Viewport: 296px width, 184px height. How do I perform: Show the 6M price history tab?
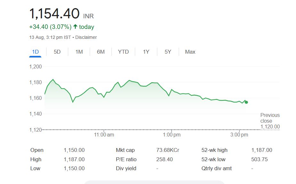click(x=101, y=52)
